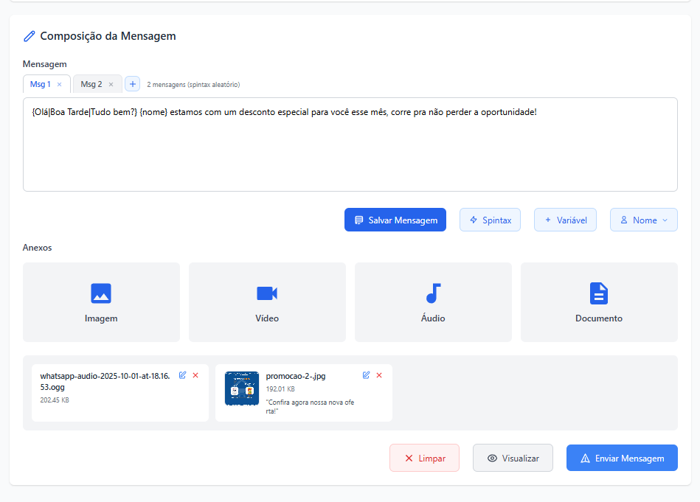Click the Imagem attachment icon

coord(101,293)
